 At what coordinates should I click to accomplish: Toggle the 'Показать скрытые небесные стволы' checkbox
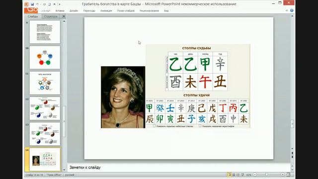tap(154, 126)
